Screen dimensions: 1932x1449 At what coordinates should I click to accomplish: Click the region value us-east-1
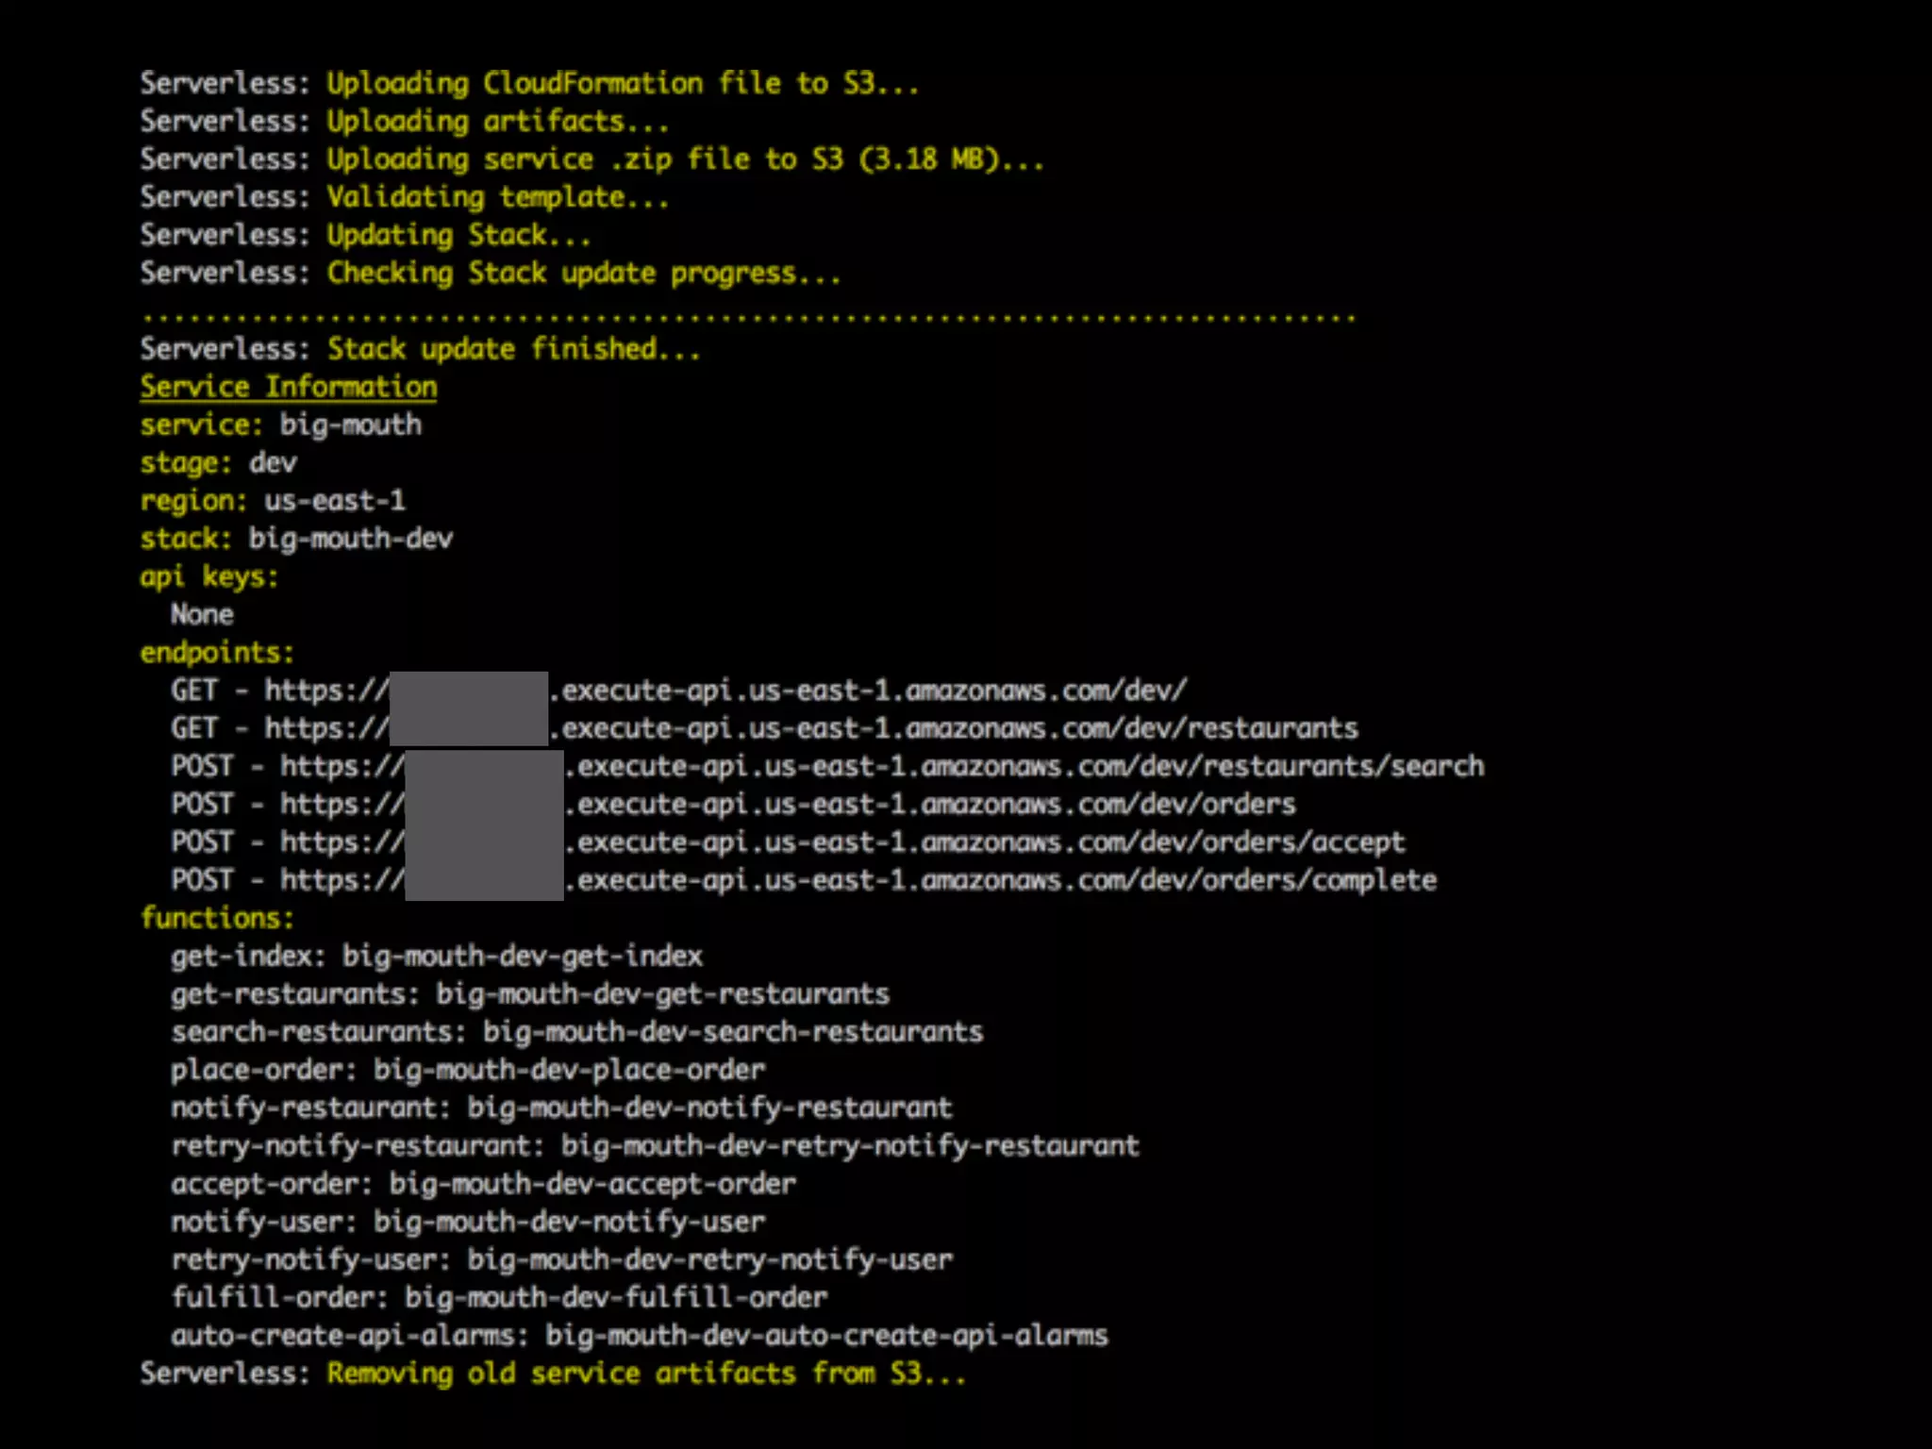click(334, 500)
